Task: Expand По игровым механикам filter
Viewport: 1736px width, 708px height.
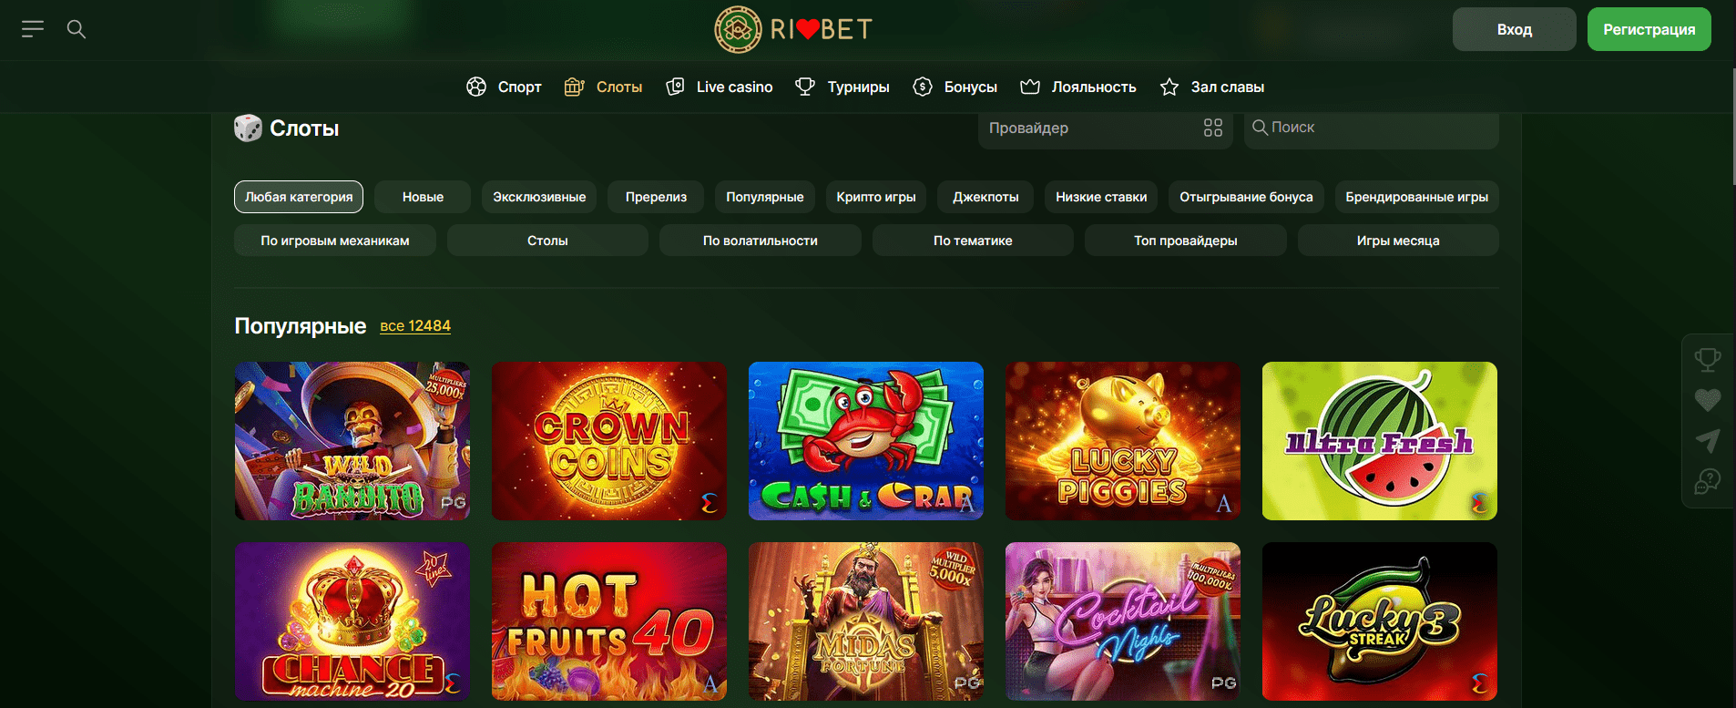Action: tap(335, 241)
